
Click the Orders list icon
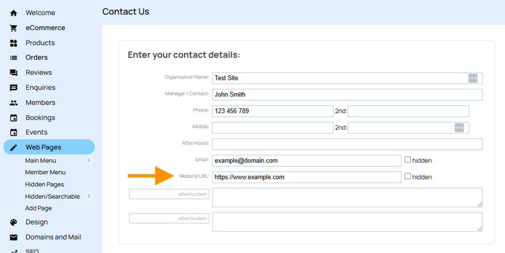pos(14,57)
